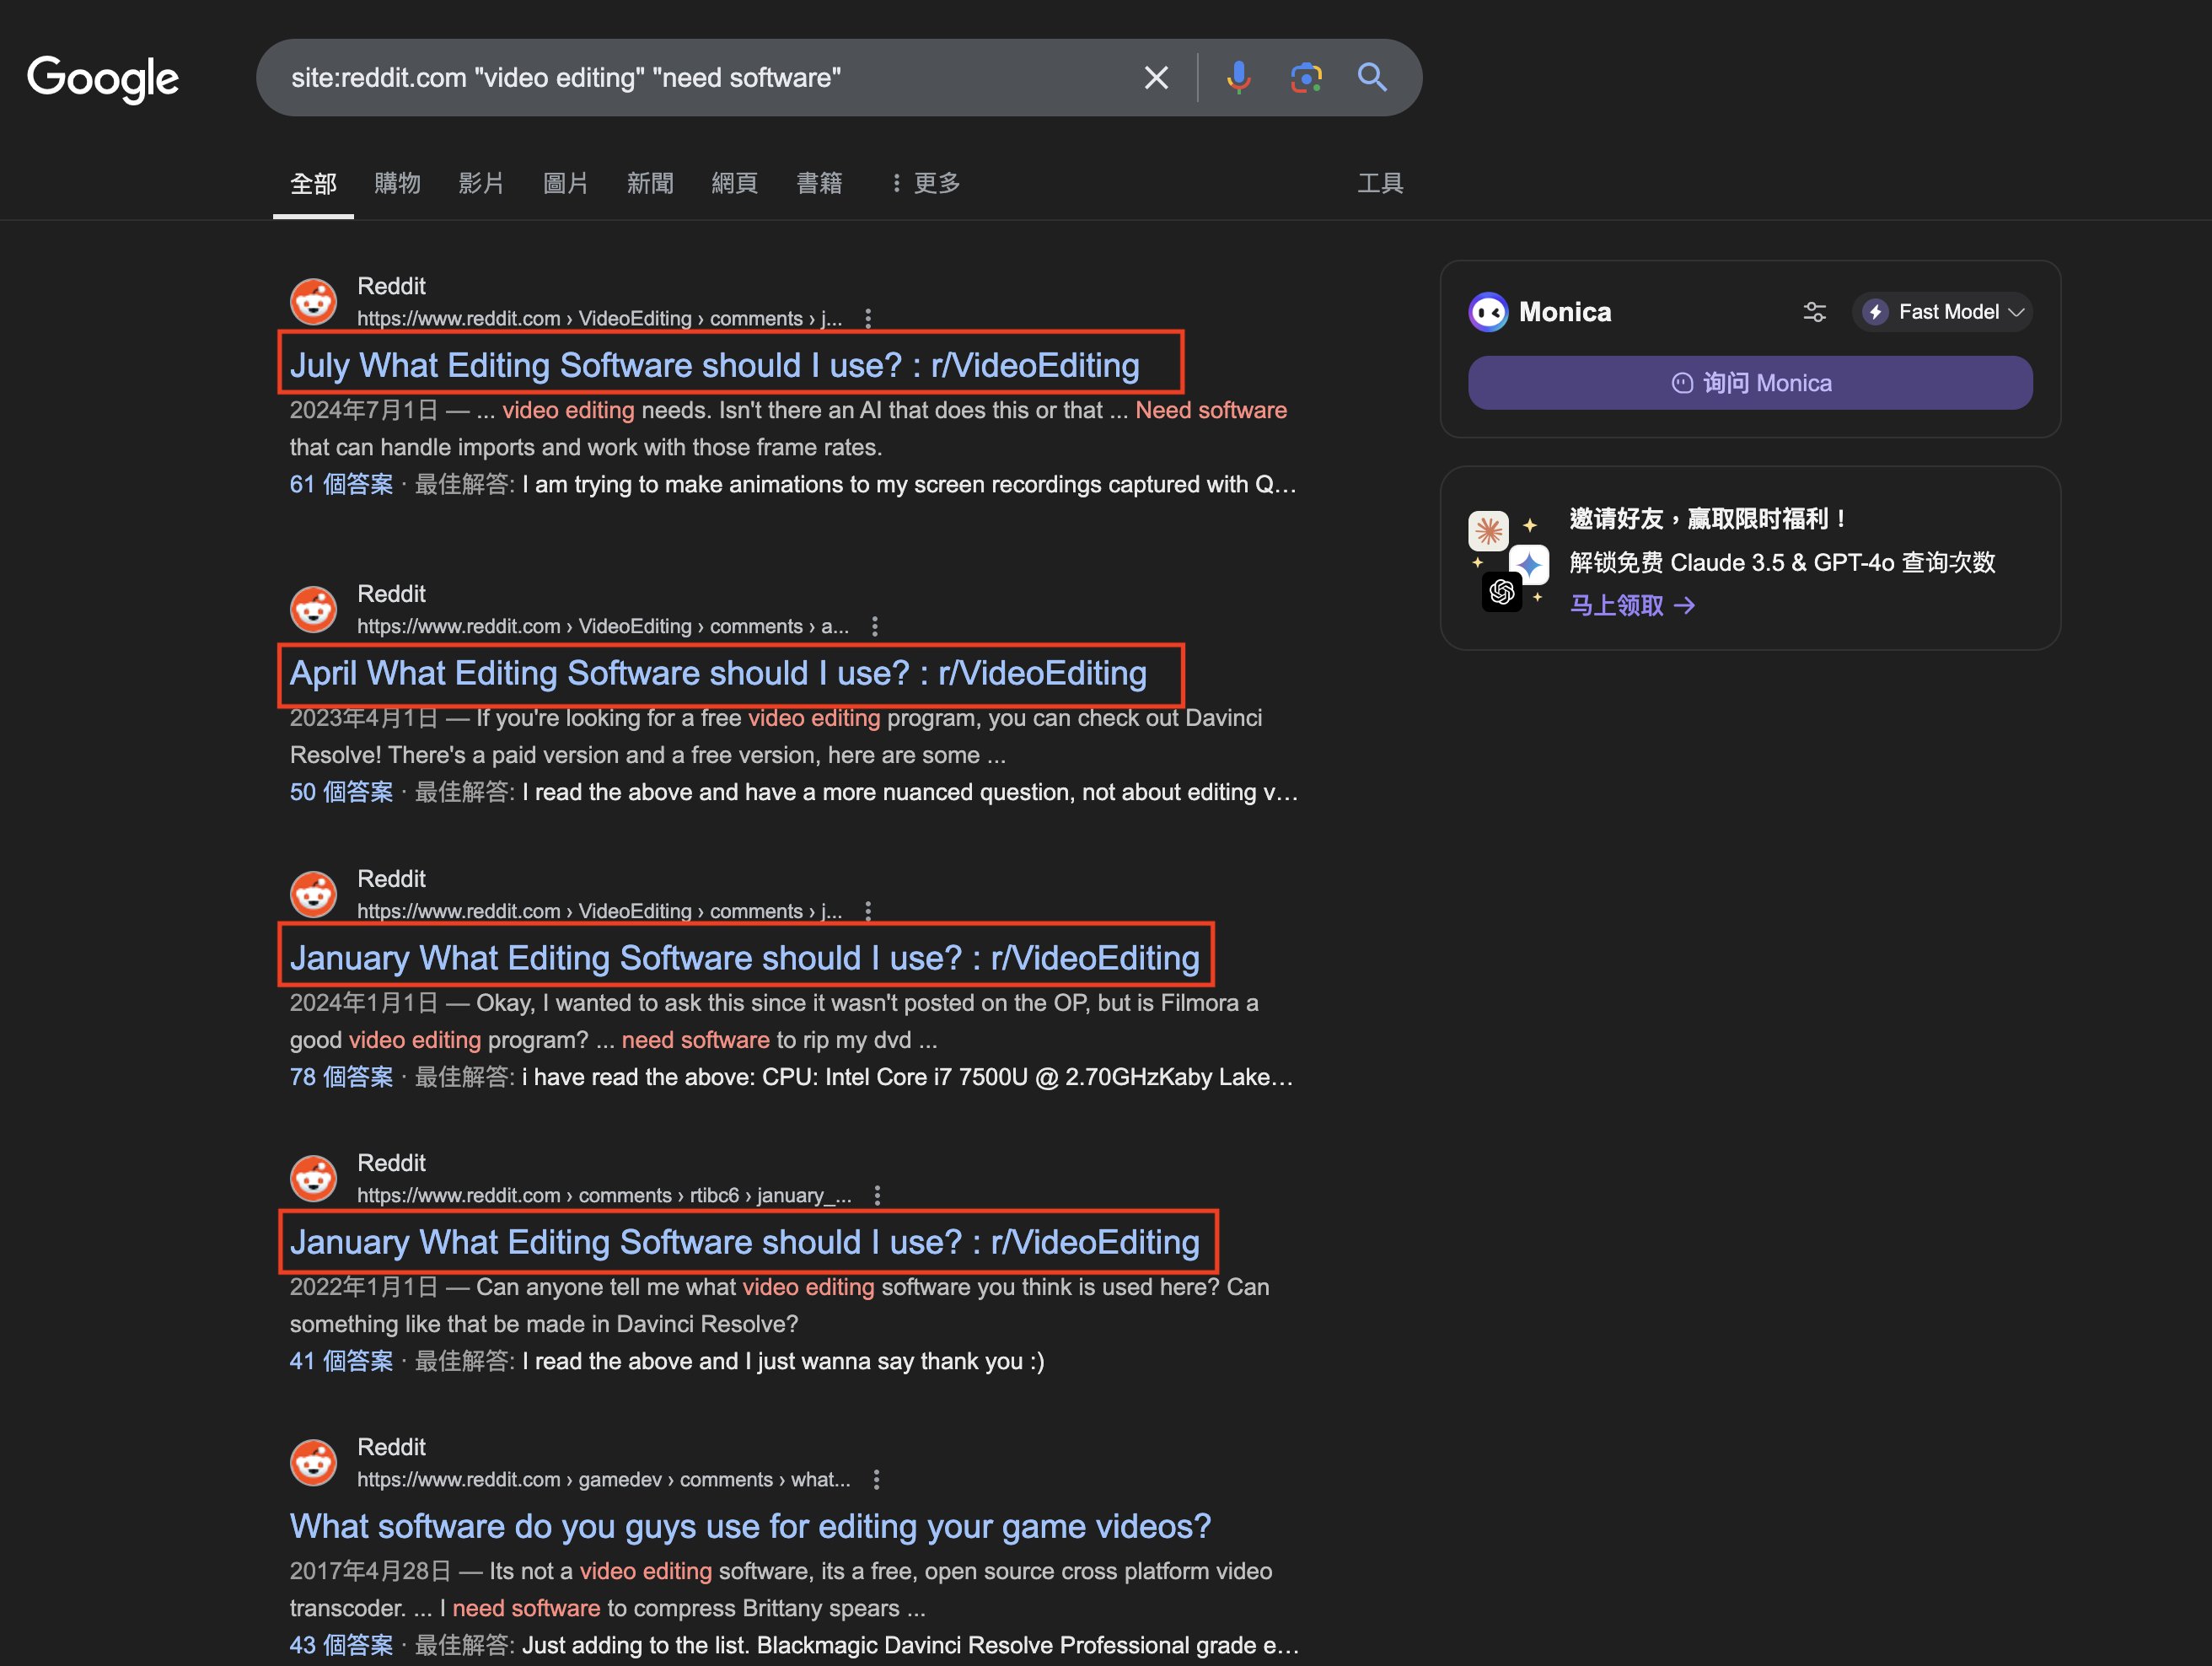The image size is (2212, 1666).
Task: Expand the Fast Model dropdown
Action: tap(1942, 312)
